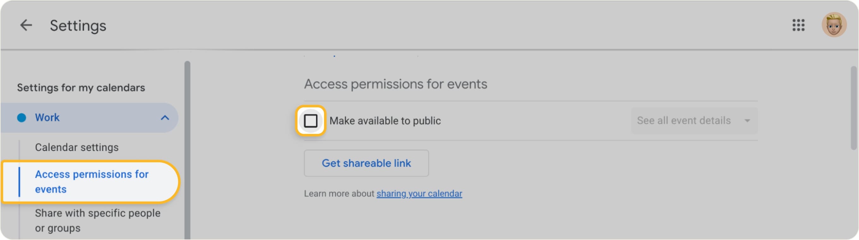Collapse the Work calendar section
This screenshot has height=240, width=859.
click(165, 117)
